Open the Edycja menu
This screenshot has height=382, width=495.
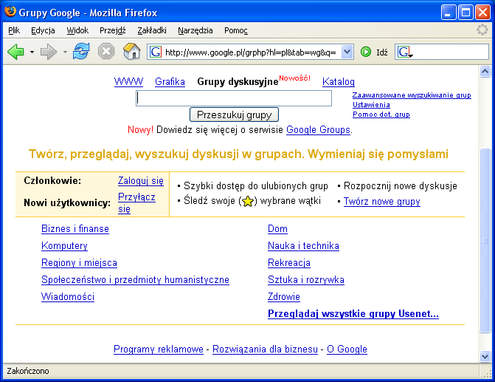pos(43,30)
